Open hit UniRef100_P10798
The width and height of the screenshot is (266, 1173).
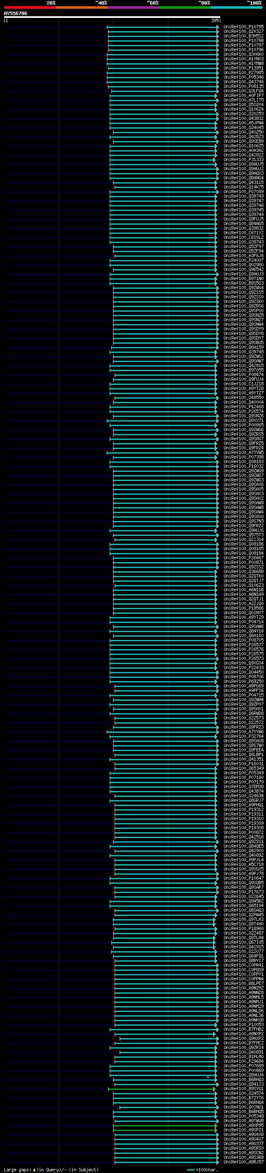(x=243, y=40)
